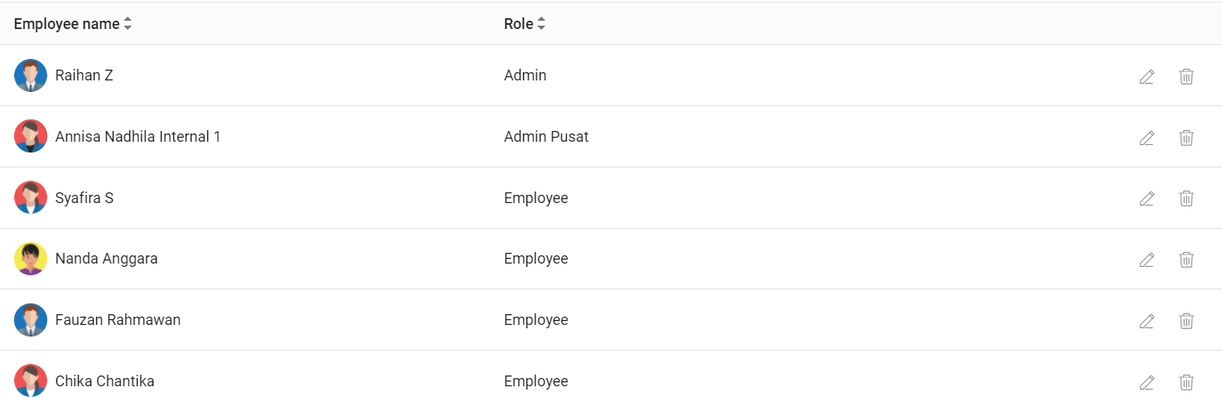The width and height of the screenshot is (1222, 407).
Task: Click trash icon for Nanda Anggara
Action: [x=1186, y=259]
